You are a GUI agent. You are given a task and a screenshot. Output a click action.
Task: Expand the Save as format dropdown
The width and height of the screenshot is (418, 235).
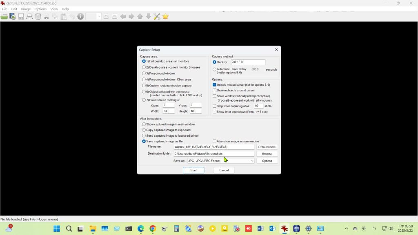(x=252, y=161)
